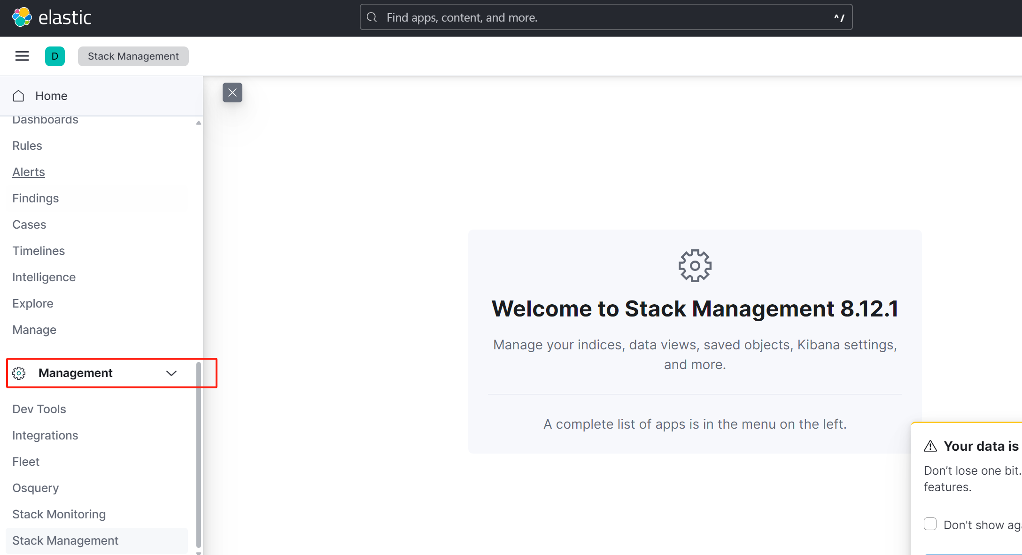
Task: Click the Management gear icon
Action: tap(19, 373)
